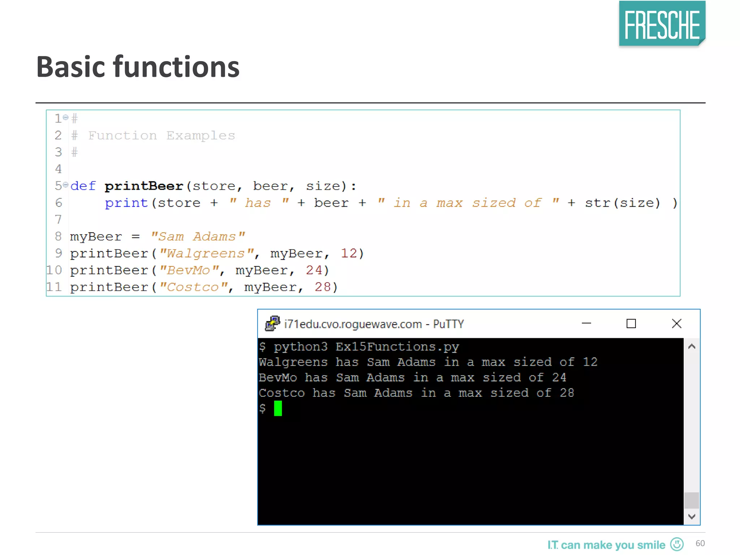Click 'def' keyword on line 5

click(x=83, y=186)
